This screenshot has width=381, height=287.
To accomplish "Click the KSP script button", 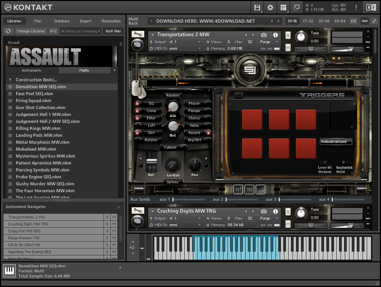I will point(354,21).
